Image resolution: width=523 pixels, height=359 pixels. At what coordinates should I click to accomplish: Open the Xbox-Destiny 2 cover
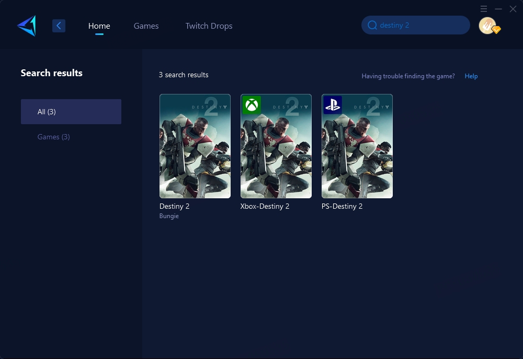[x=276, y=146]
